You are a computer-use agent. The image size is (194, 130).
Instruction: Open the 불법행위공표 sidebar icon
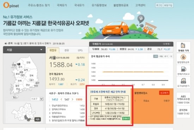click(x=183, y=59)
